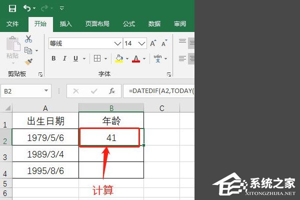
Task: Open the undo history dropdown arrow
Action: [34, 8]
